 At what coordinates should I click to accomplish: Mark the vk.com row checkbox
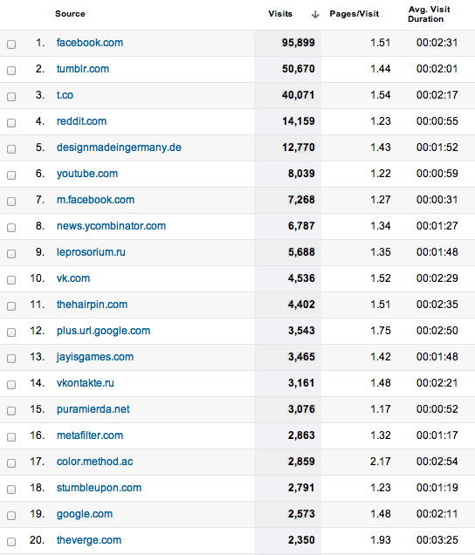pyautogui.click(x=11, y=280)
